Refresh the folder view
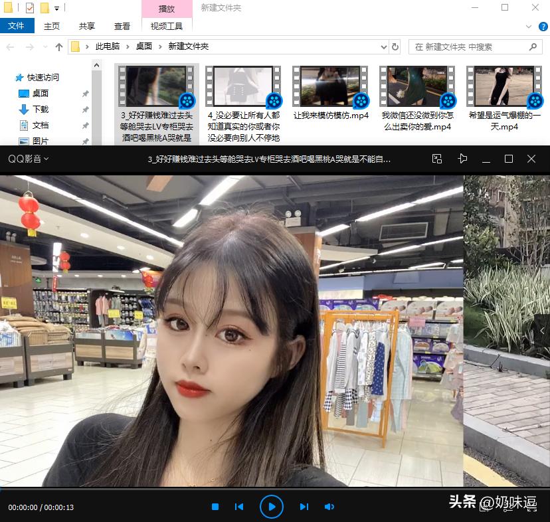 (395, 47)
